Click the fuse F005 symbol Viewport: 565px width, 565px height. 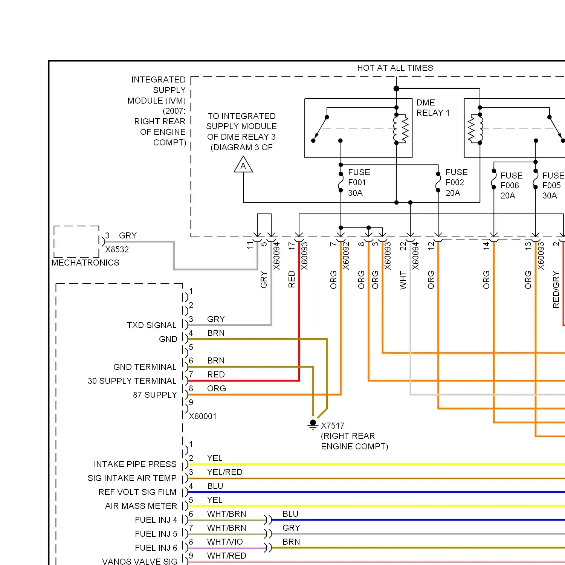click(x=536, y=179)
